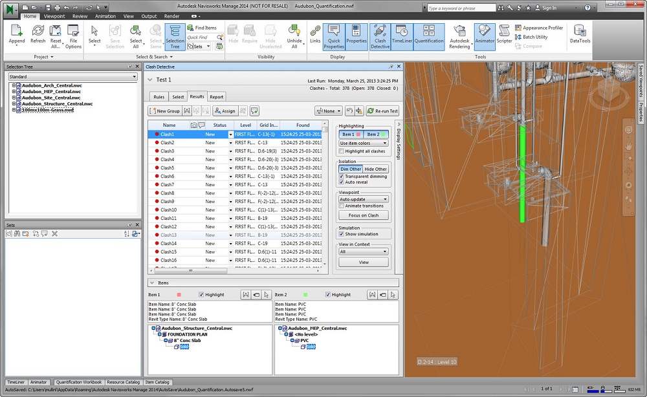Enable Animate transitions checkbox
Screen dimensions: 647x397
(341, 206)
